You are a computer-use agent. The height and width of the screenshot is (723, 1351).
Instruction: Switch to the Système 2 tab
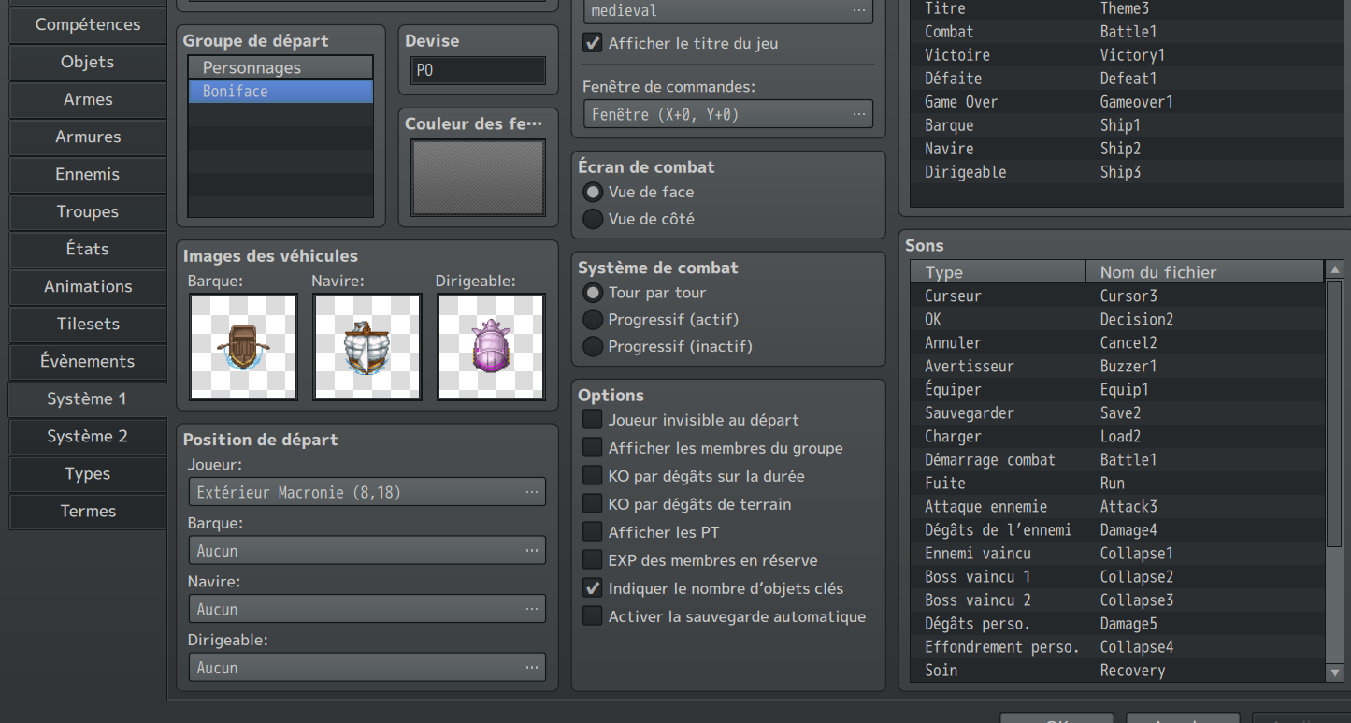pyautogui.click(x=87, y=436)
